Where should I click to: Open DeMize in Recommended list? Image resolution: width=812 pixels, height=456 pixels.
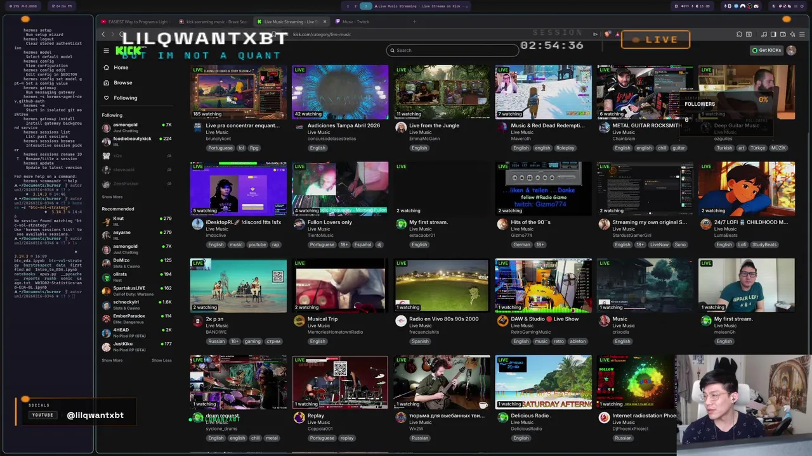(136, 262)
